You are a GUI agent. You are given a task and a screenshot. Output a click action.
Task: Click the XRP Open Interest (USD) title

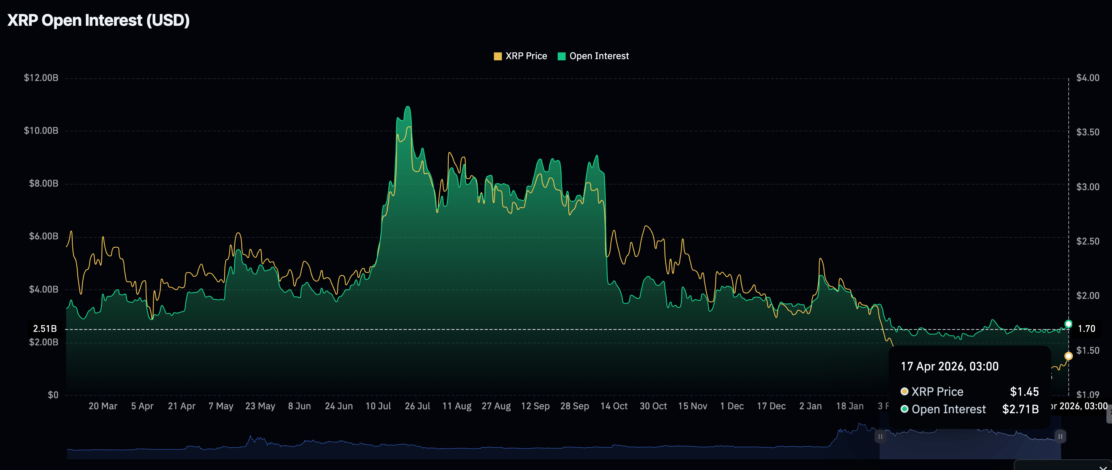(x=99, y=20)
